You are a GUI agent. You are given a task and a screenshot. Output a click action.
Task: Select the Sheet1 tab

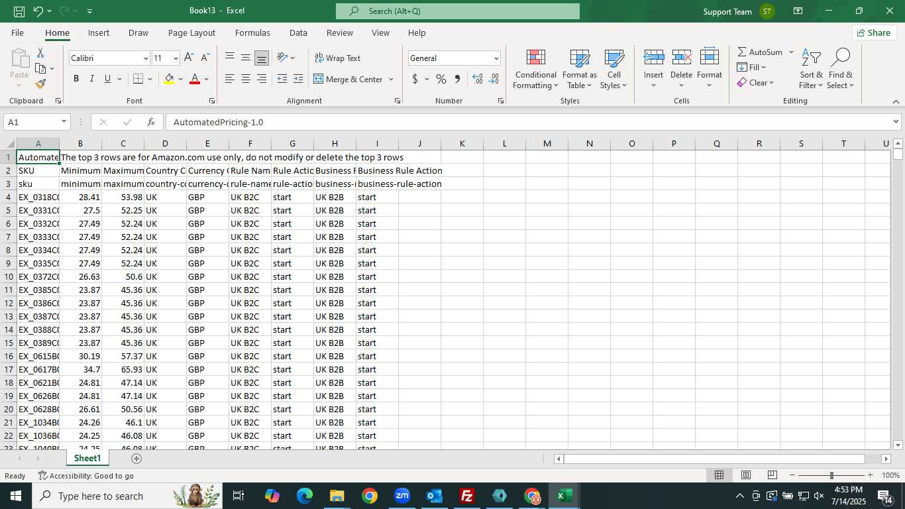point(87,458)
